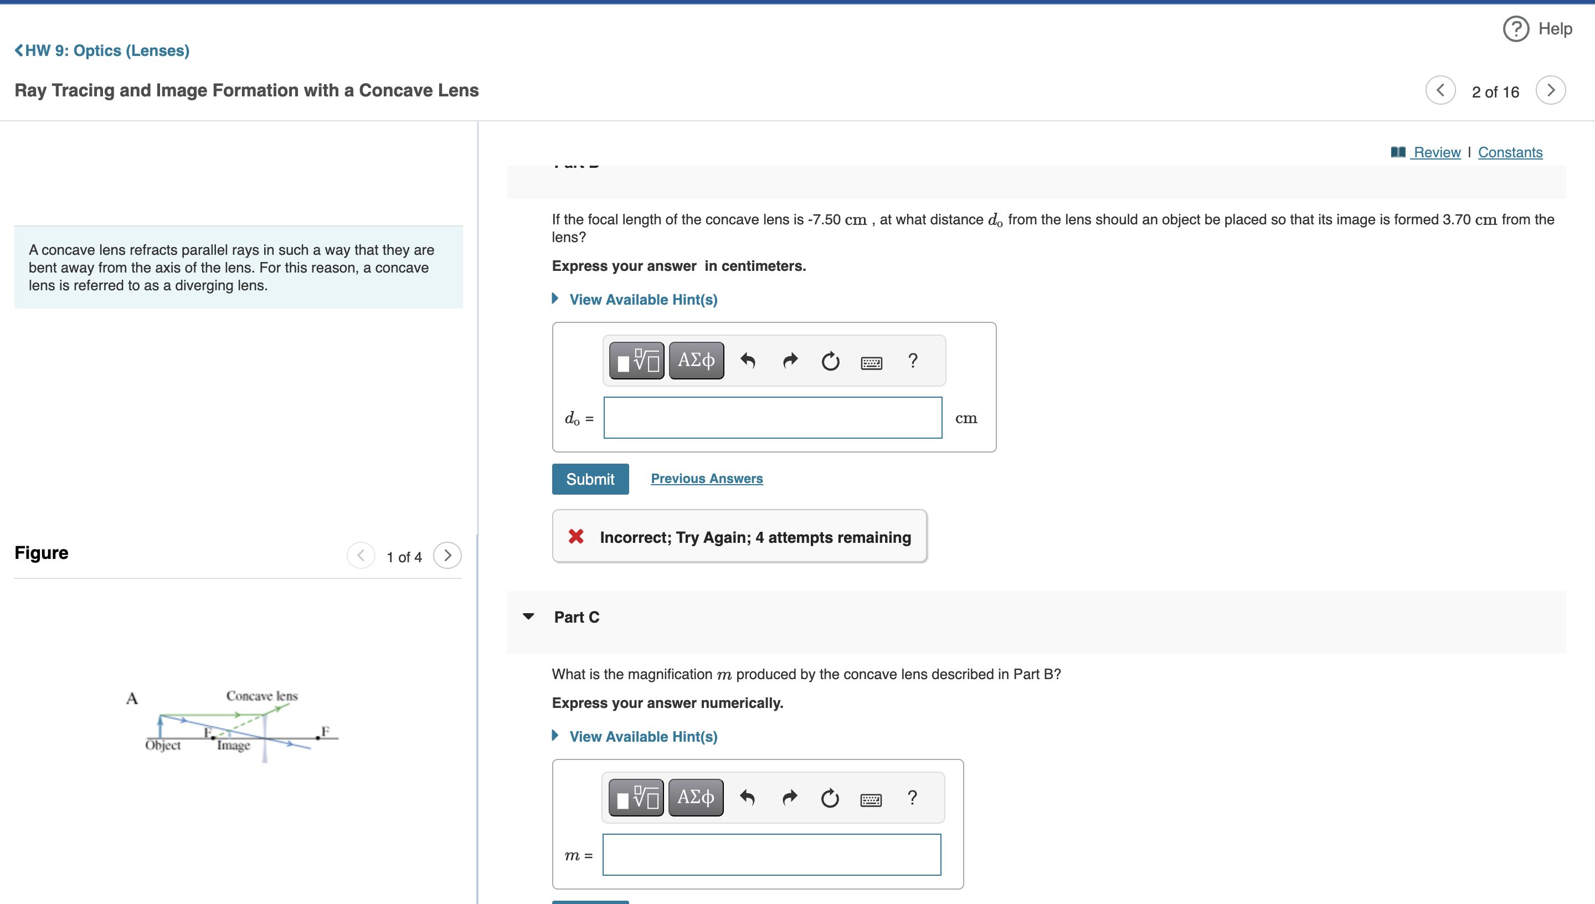1595x904 pixels.
Task: Click undo arrow in Part C toolbar
Action: coord(747,797)
